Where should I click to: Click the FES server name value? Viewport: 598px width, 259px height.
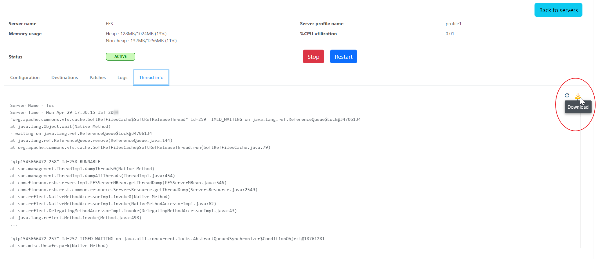(109, 24)
